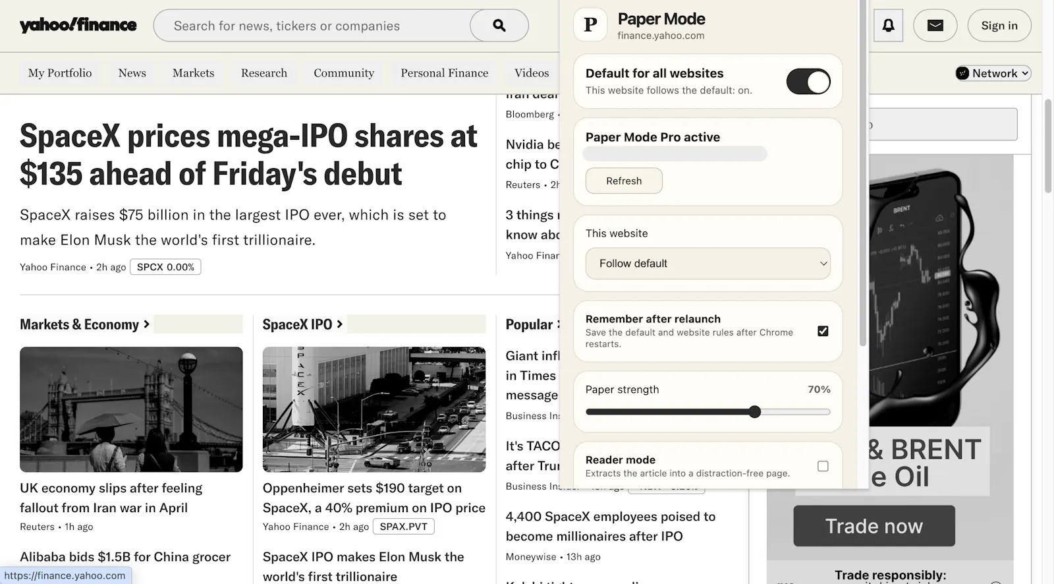Click the Yahoo Finance logo
Screen dimensions: 1054x584
coord(78,25)
